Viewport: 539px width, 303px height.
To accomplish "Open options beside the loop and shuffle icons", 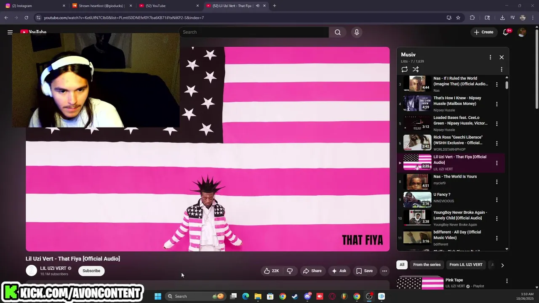I will click(502, 69).
